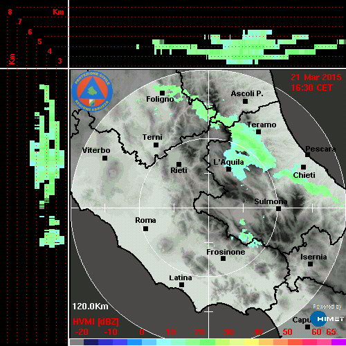
Task: Click the HIMET logo badge
Action: pos(327,318)
